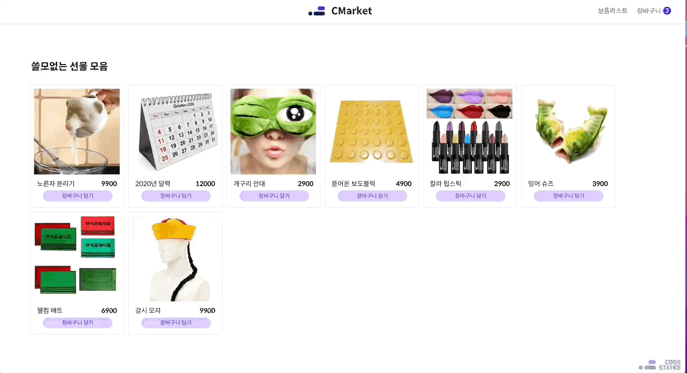Add 강시 모자 to the cart
This screenshot has width=687, height=373.
(176, 323)
